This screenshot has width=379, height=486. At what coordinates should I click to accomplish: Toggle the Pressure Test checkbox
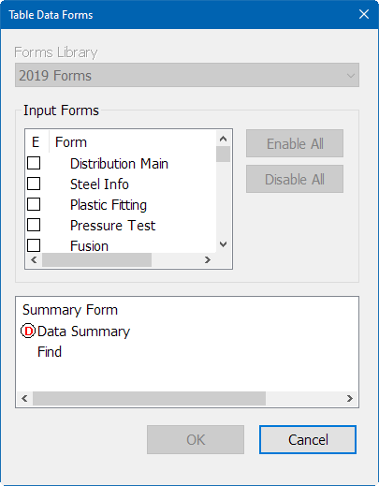(x=34, y=225)
